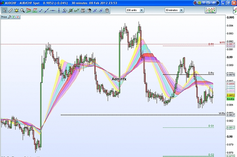Image resolution: width=237 pixels, height=157 pixels.
Task: Click the red record dot in title bar
Action: (x=195, y=3)
